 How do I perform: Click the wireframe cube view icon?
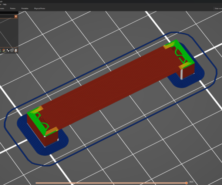(12, 50)
